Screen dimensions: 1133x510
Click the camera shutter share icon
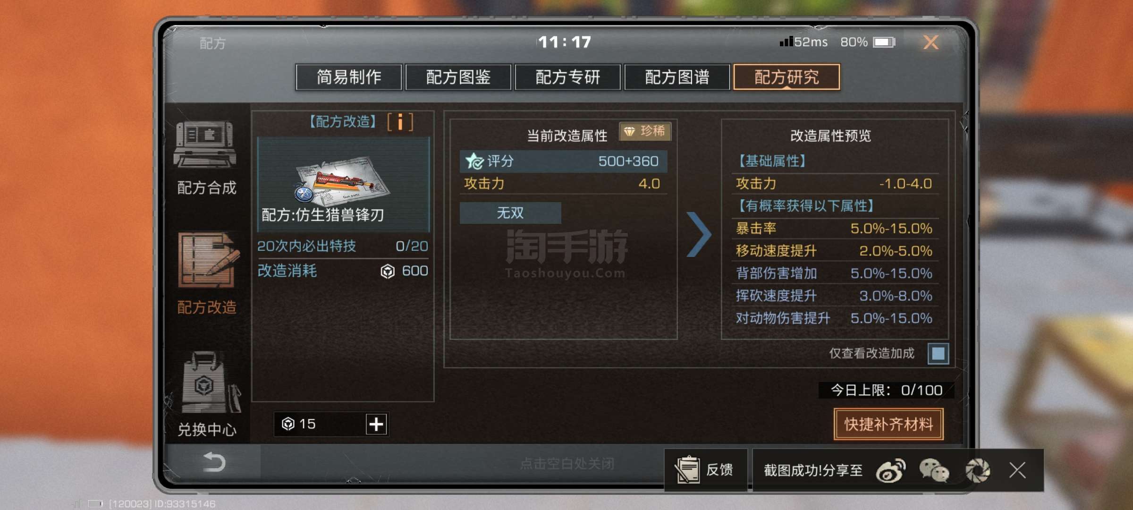tap(977, 470)
